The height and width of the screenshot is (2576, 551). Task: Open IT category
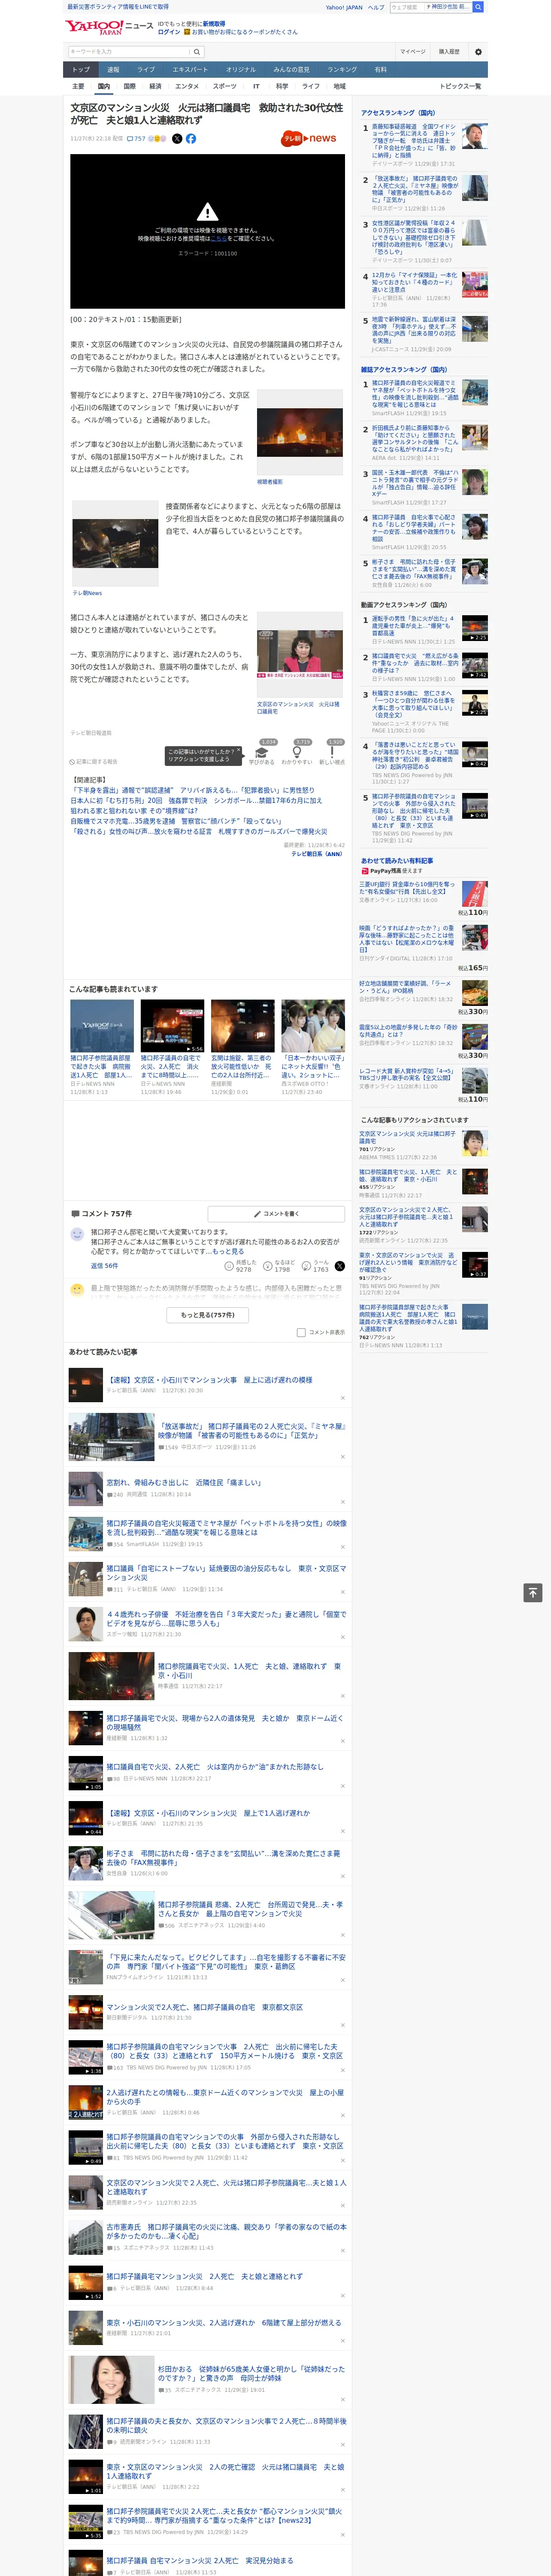pyautogui.click(x=256, y=86)
